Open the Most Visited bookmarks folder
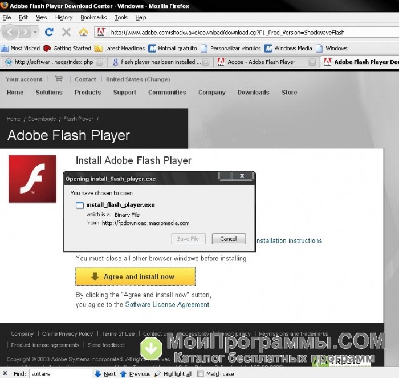 coord(21,48)
